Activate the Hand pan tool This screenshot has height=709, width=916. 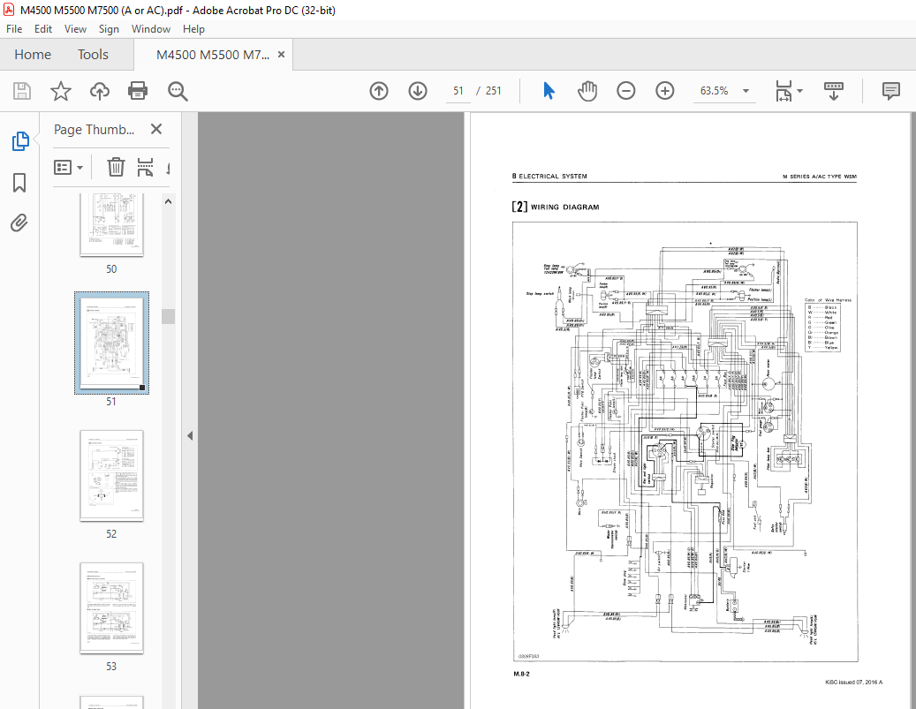tap(587, 91)
